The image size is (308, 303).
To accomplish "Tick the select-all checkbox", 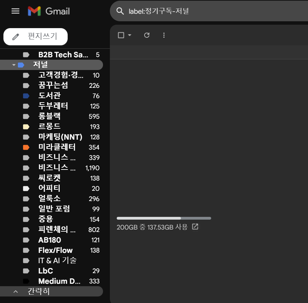I will [x=121, y=35].
